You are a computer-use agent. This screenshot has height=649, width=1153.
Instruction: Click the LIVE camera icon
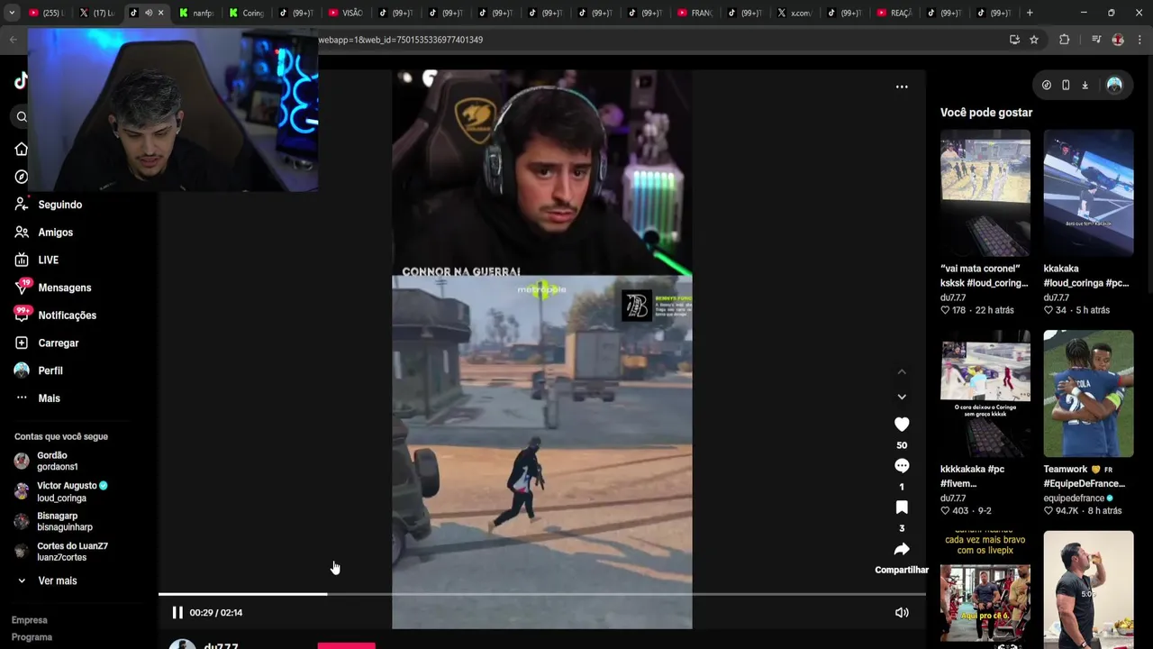[22, 261]
